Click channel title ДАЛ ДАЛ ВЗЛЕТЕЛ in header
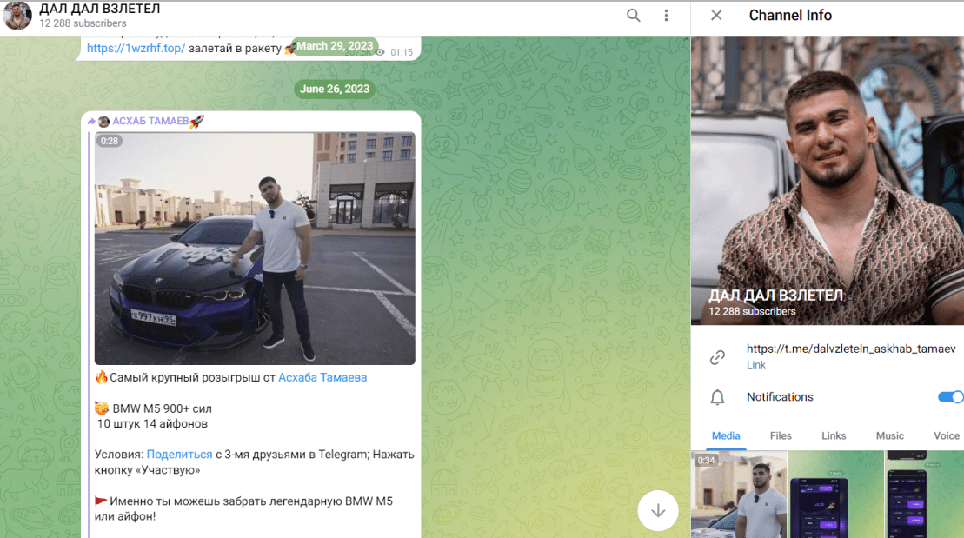Screen dimensions: 964x538 pos(100,9)
